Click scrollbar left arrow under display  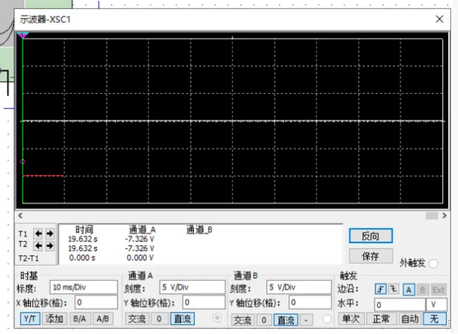20,216
